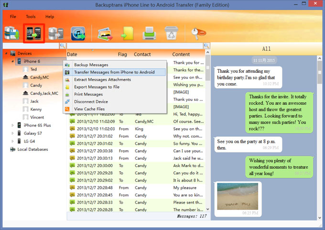Select the LG G4 device
Image resolution: width=325 pixels, height=230 pixels.
[x=29, y=141]
